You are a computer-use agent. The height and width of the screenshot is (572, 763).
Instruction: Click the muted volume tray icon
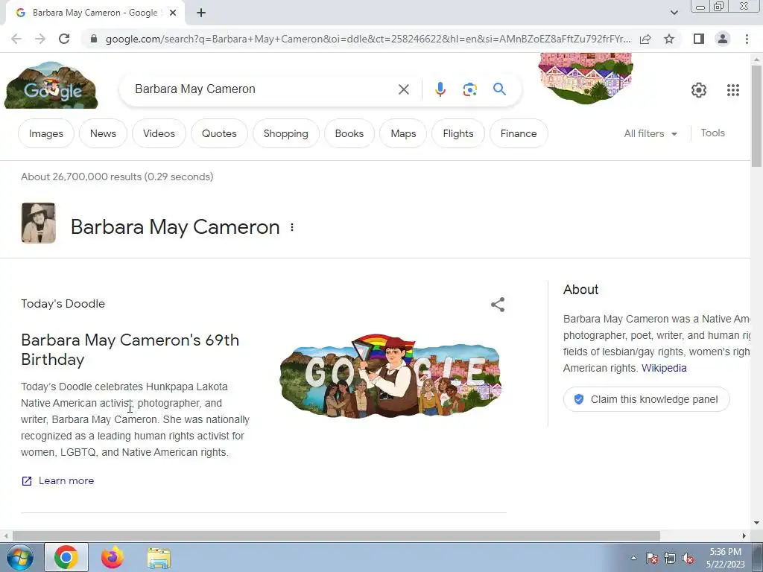click(688, 558)
